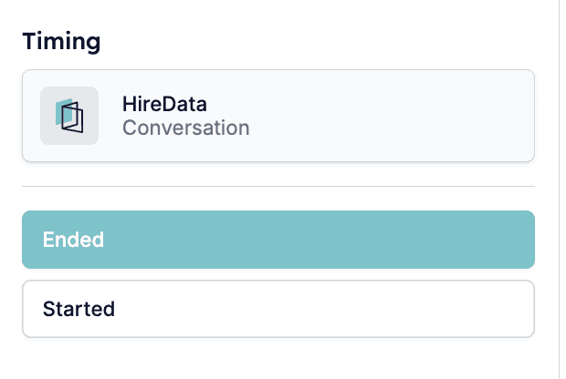This screenshot has width=566, height=379.
Task: Click the vertical panel border on right edge
Action: (559, 189)
